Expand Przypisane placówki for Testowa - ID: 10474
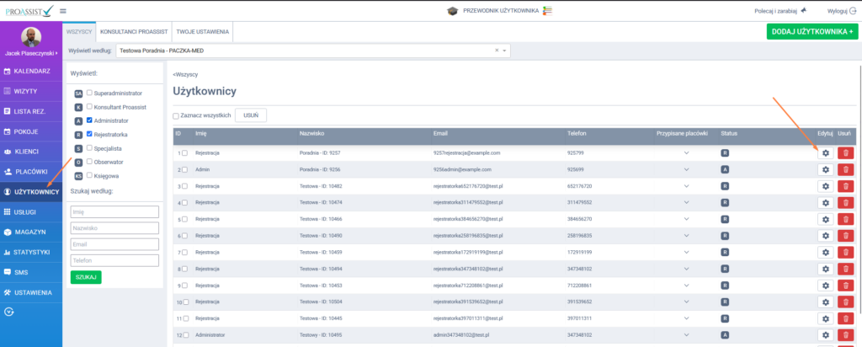 (x=685, y=202)
